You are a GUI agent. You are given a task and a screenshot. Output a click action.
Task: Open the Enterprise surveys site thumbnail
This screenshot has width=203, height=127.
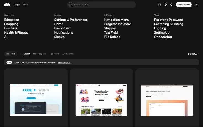(x=167, y=100)
